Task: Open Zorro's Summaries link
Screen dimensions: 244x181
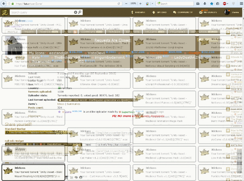Action: pyautogui.click(x=73, y=104)
